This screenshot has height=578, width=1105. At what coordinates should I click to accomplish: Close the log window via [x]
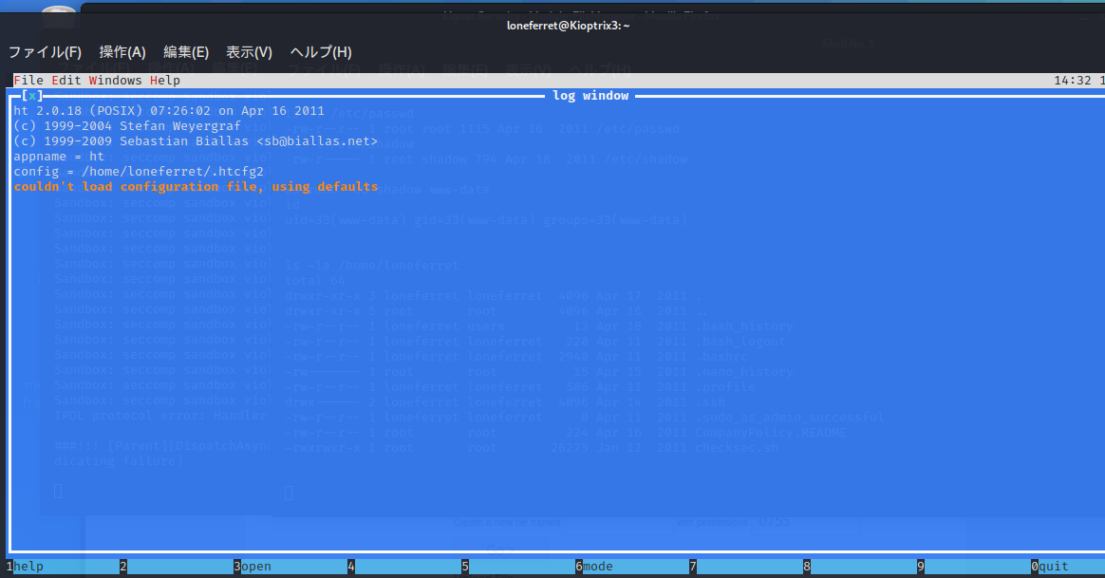tap(32, 96)
